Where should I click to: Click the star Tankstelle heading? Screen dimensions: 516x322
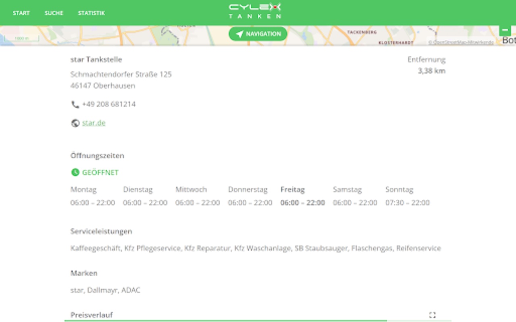(96, 60)
